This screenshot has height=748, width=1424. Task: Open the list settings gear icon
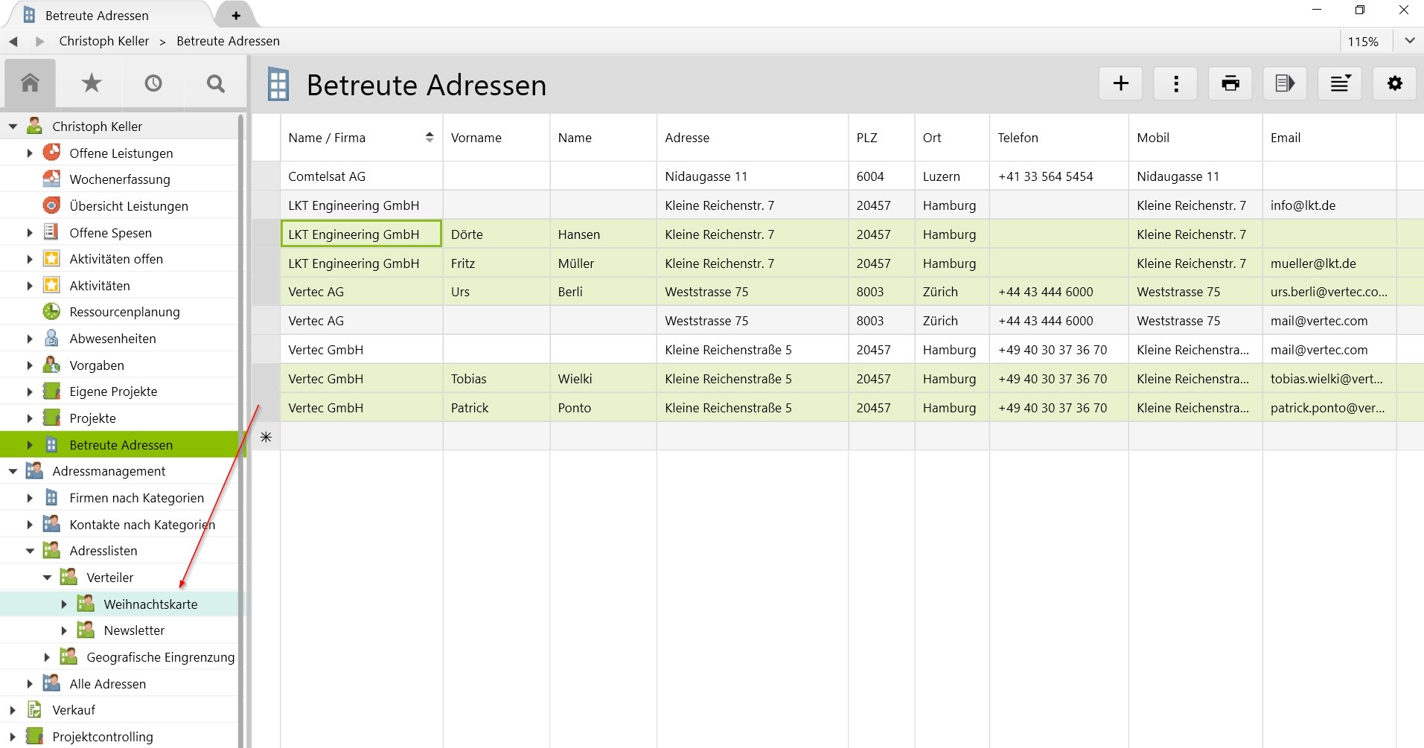tap(1394, 83)
